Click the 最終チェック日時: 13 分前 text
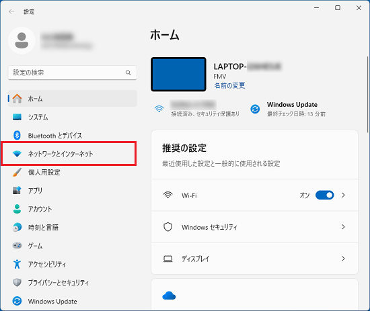The width and height of the screenshot is (370, 311). tap(296, 114)
